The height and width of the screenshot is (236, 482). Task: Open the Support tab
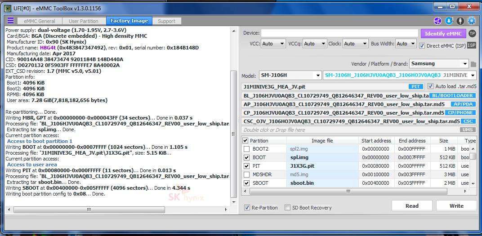pos(167,21)
